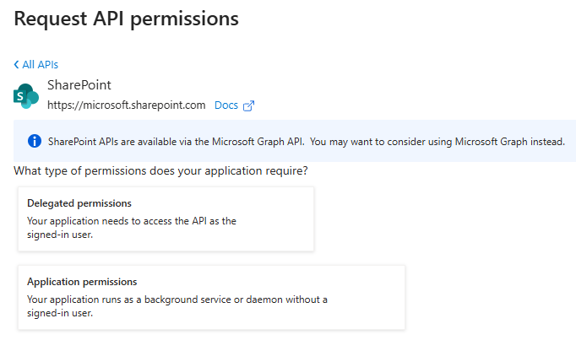
Task: Click the external-link icon beside Docs
Action: coord(248,106)
